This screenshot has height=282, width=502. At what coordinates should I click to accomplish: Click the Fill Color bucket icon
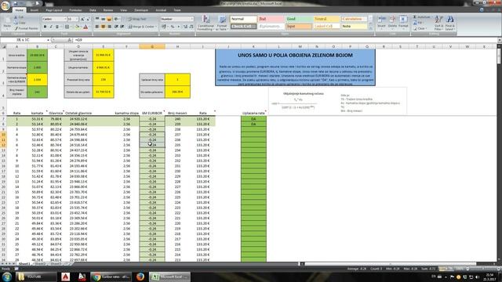tap(77, 27)
